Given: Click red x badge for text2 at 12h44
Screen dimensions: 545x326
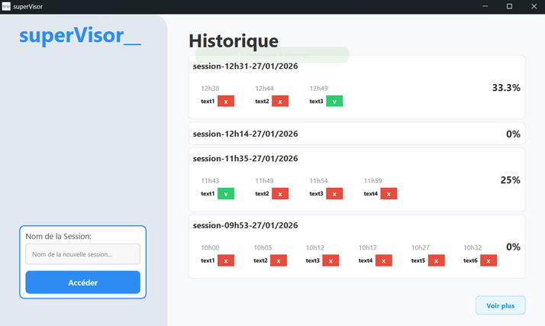Looking at the screenshot, I should 280,101.
